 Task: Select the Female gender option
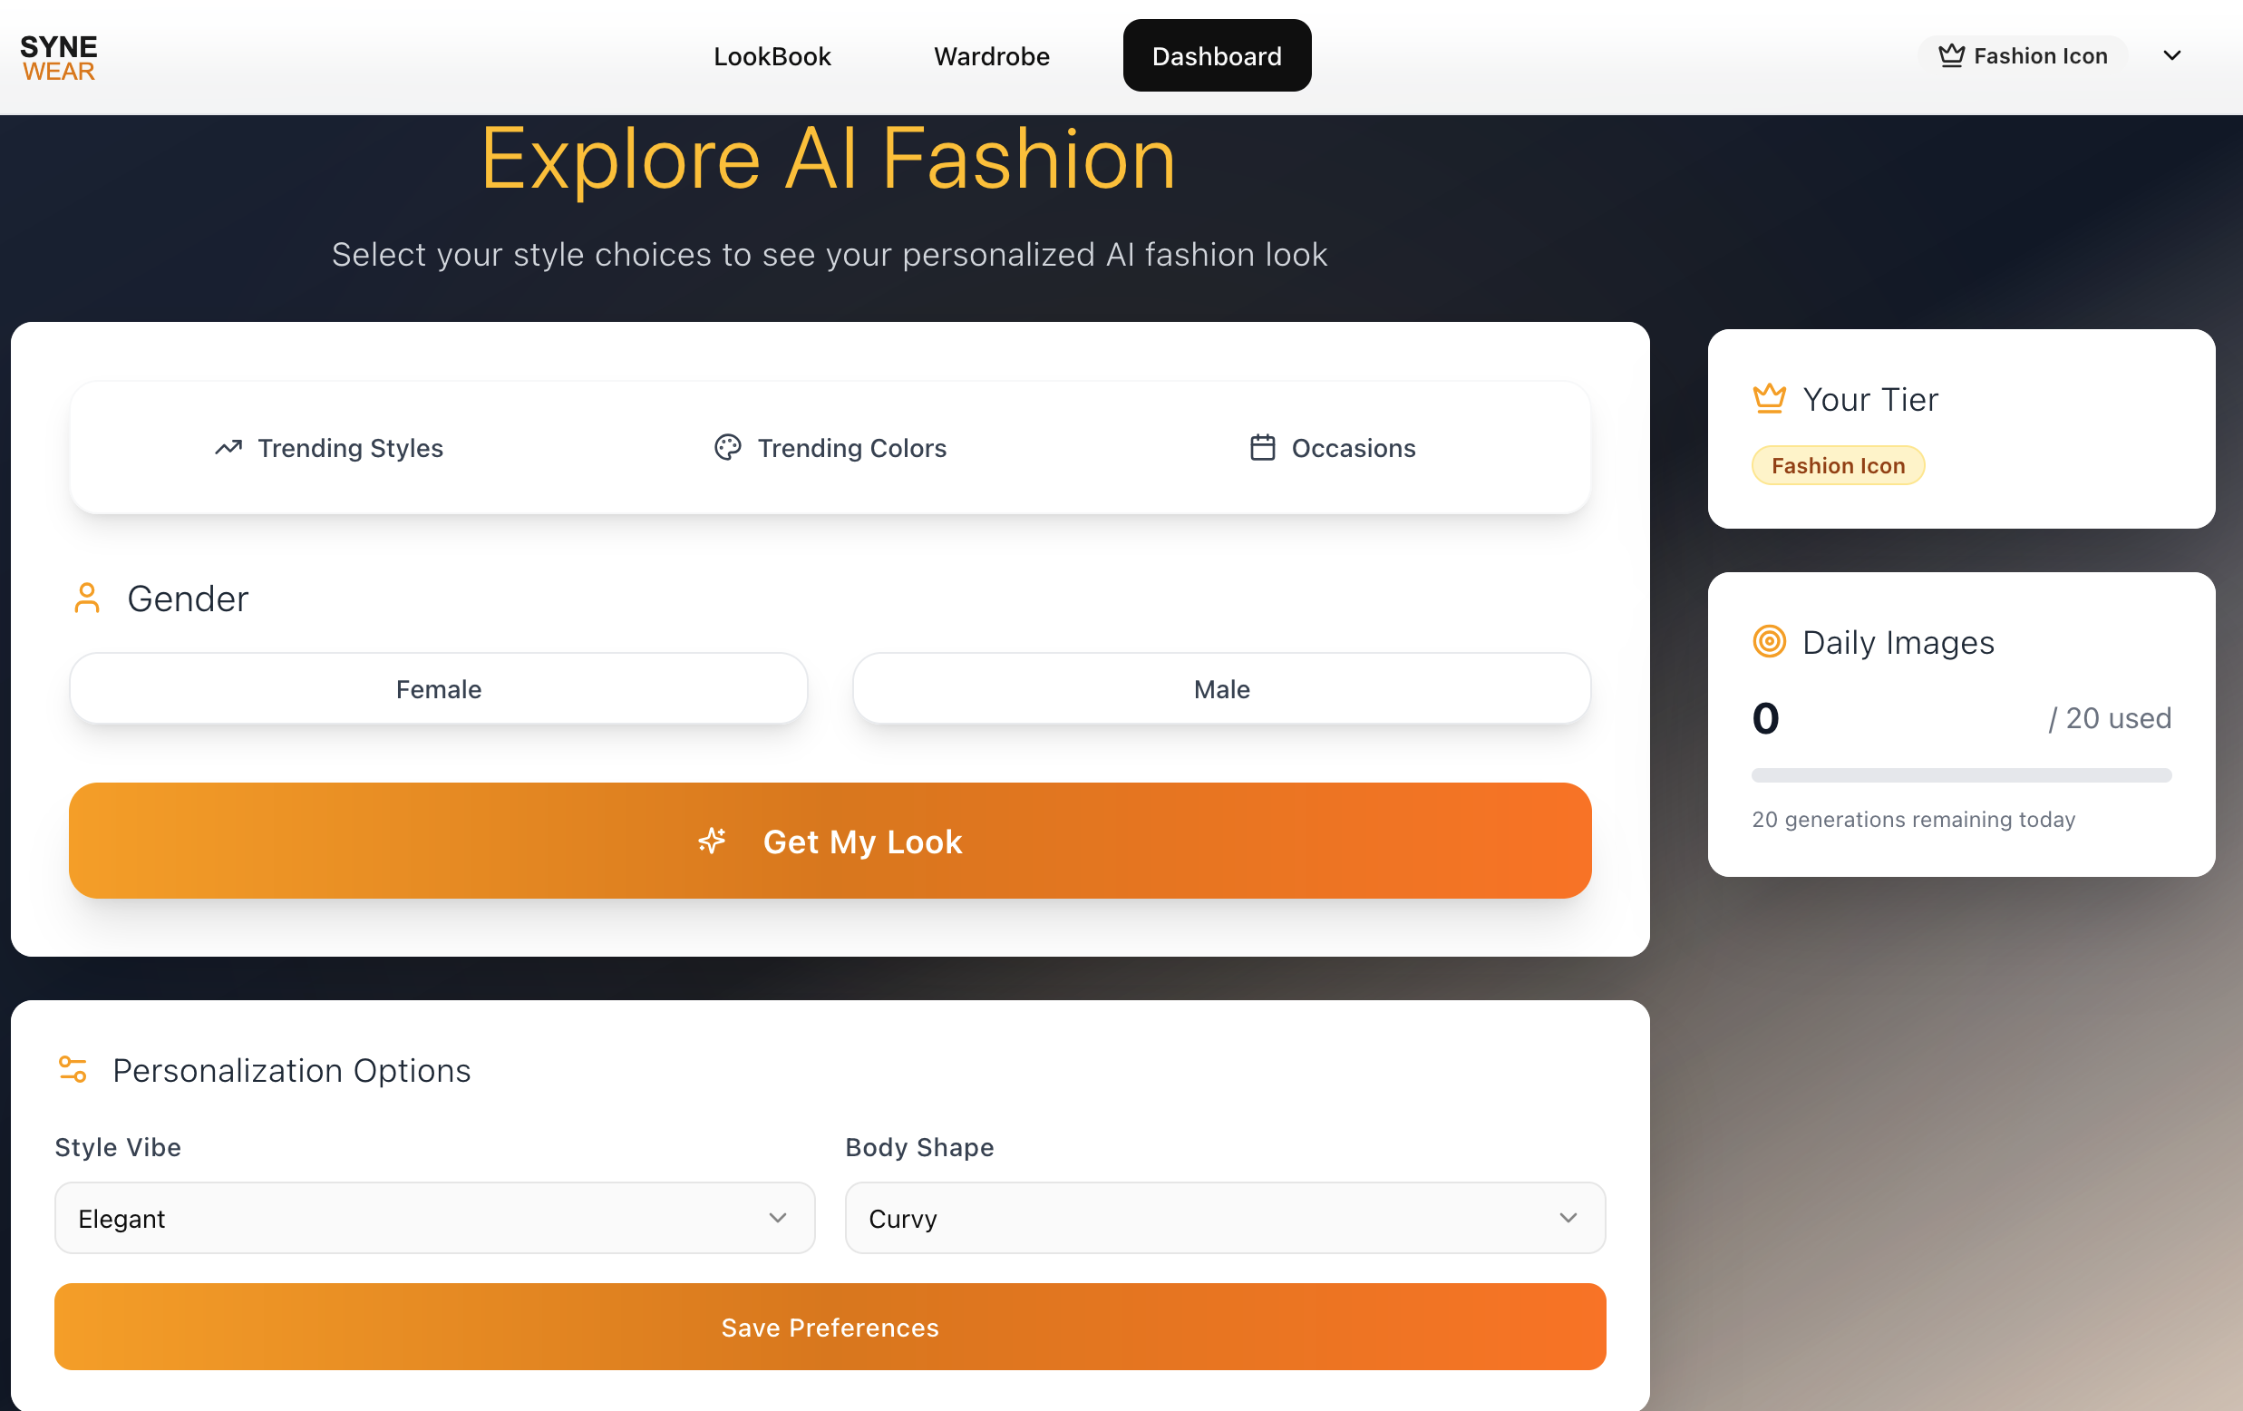pos(439,690)
